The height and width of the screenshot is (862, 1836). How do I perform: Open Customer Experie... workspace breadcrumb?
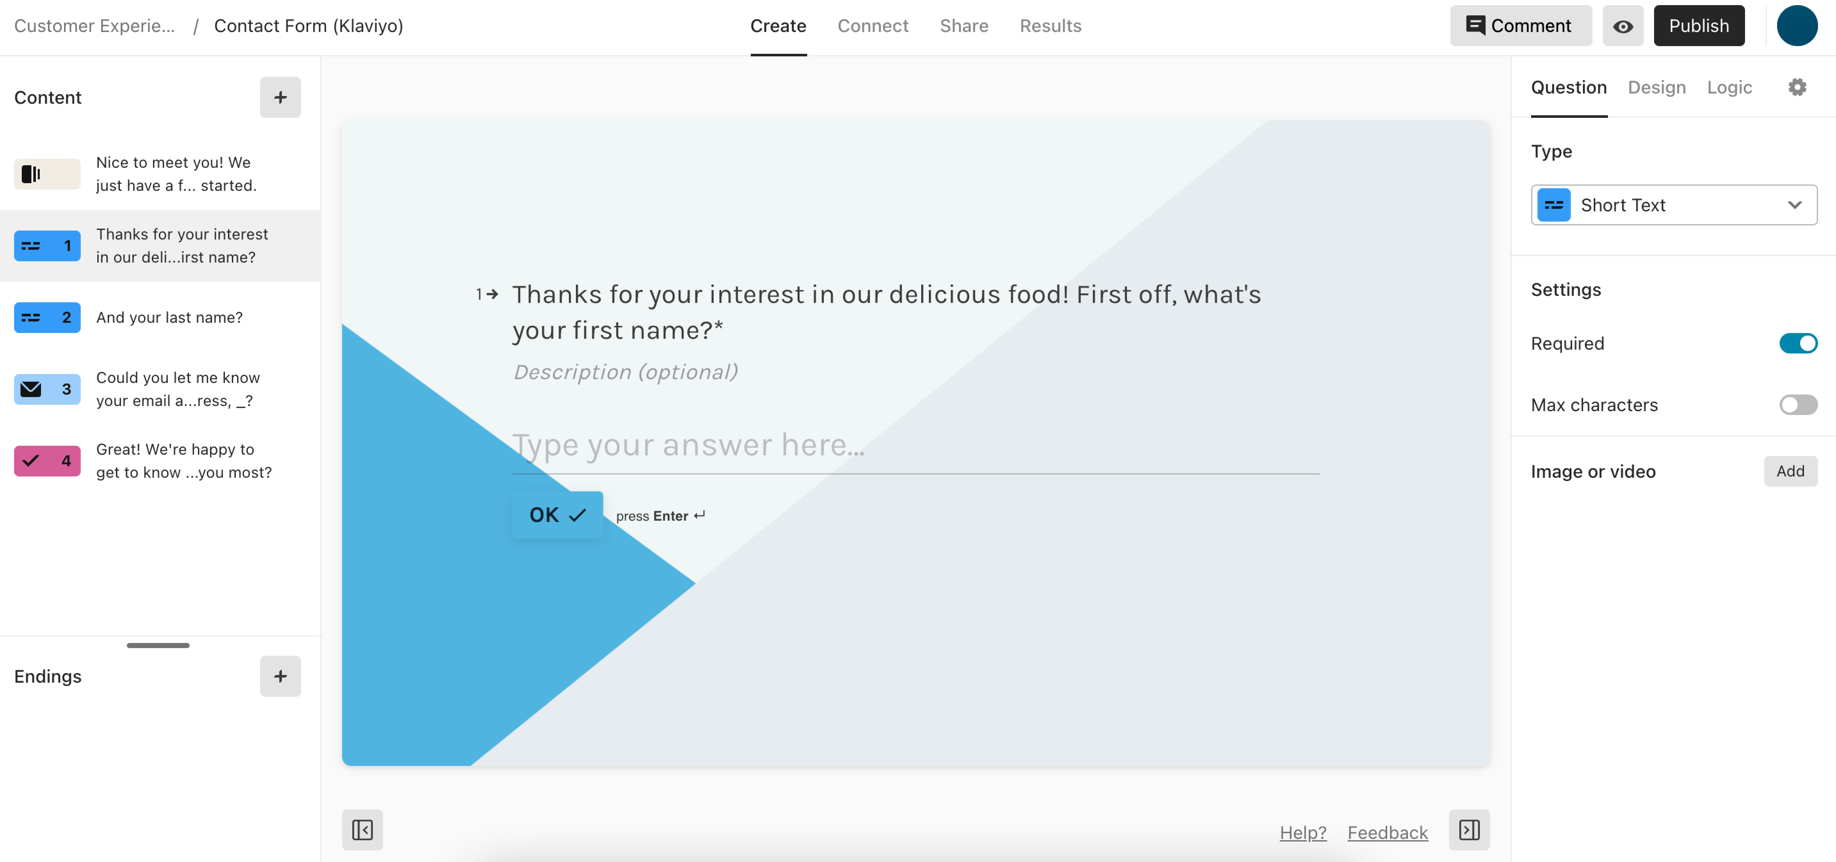pyautogui.click(x=94, y=26)
